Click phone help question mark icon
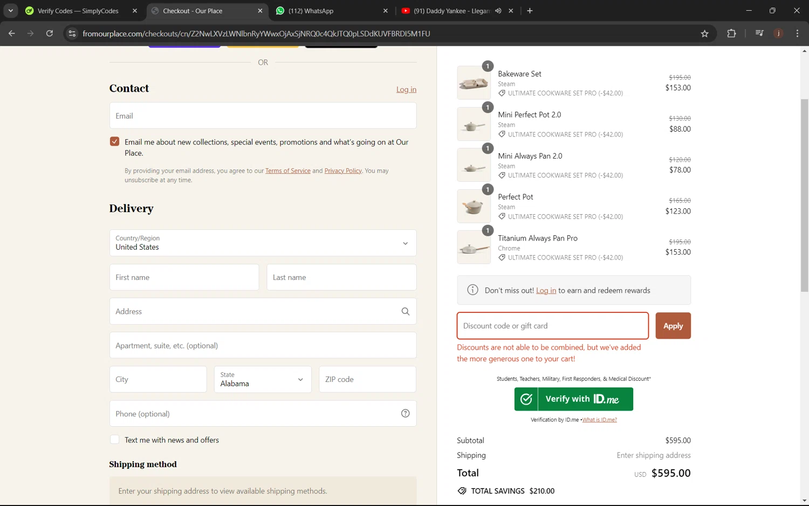Image resolution: width=809 pixels, height=506 pixels. [406, 413]
